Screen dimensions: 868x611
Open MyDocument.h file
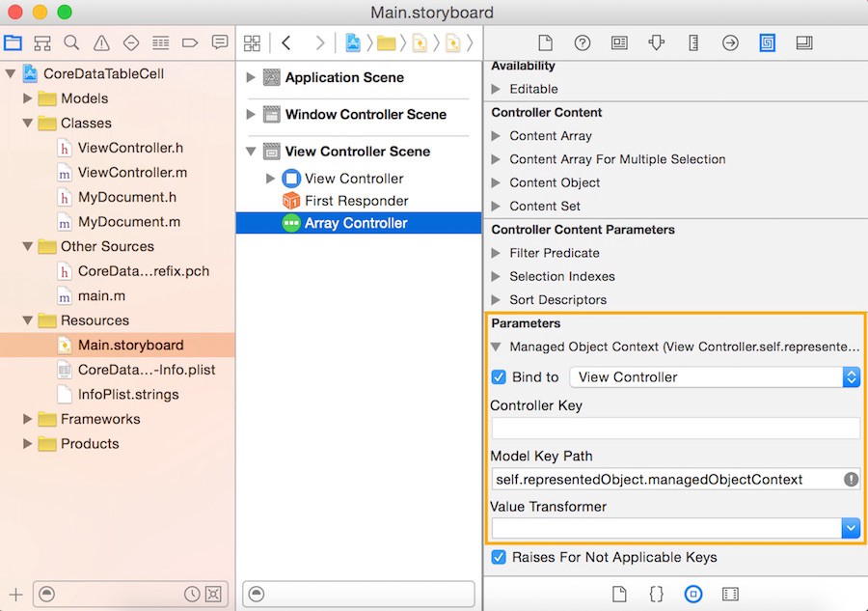point(127,197)
